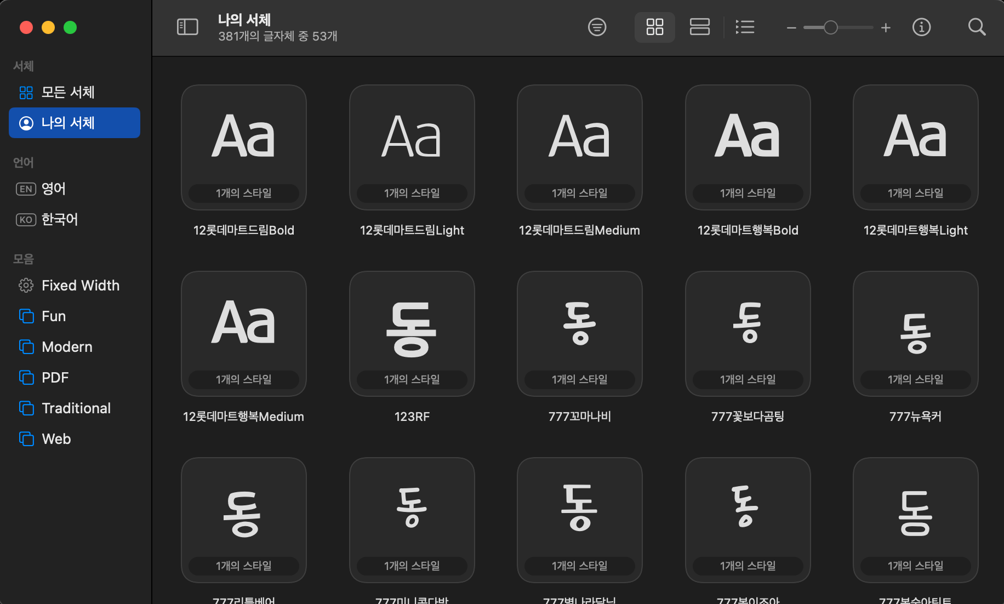
Task: Click the 381개의 글자체 중 53개 subtitle
Action: point(278,36)
